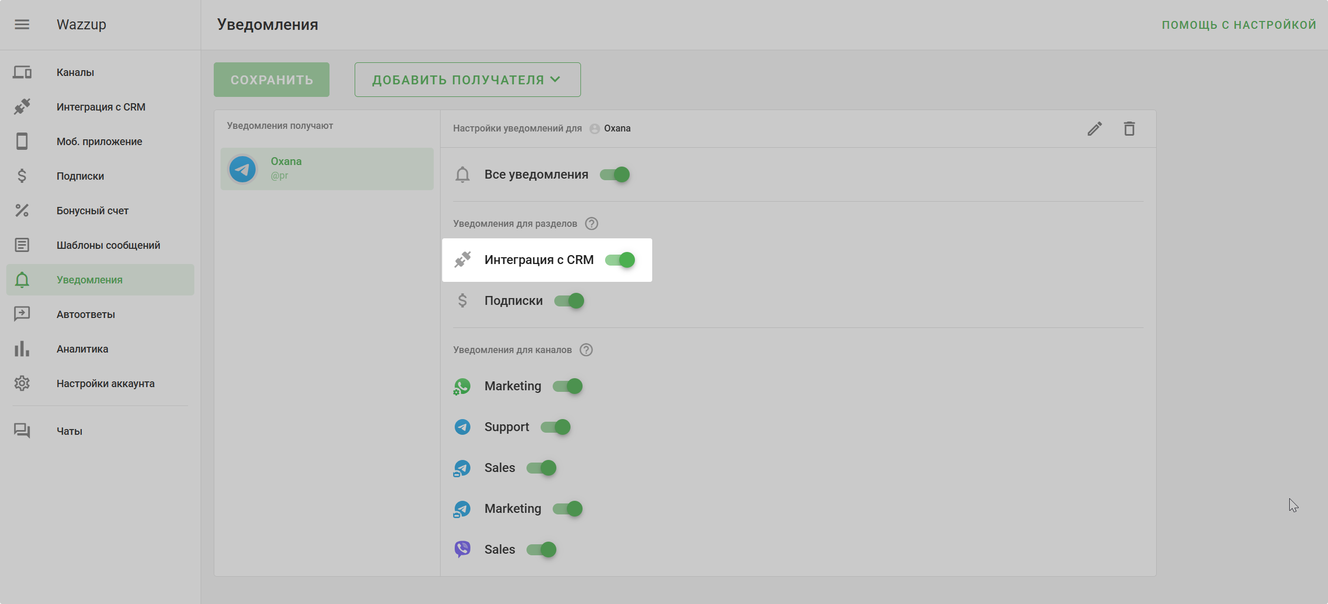Open Автоответы in the sidebar
The width and height of the screenshot is (1328, 604).
[x=100, y=314]
